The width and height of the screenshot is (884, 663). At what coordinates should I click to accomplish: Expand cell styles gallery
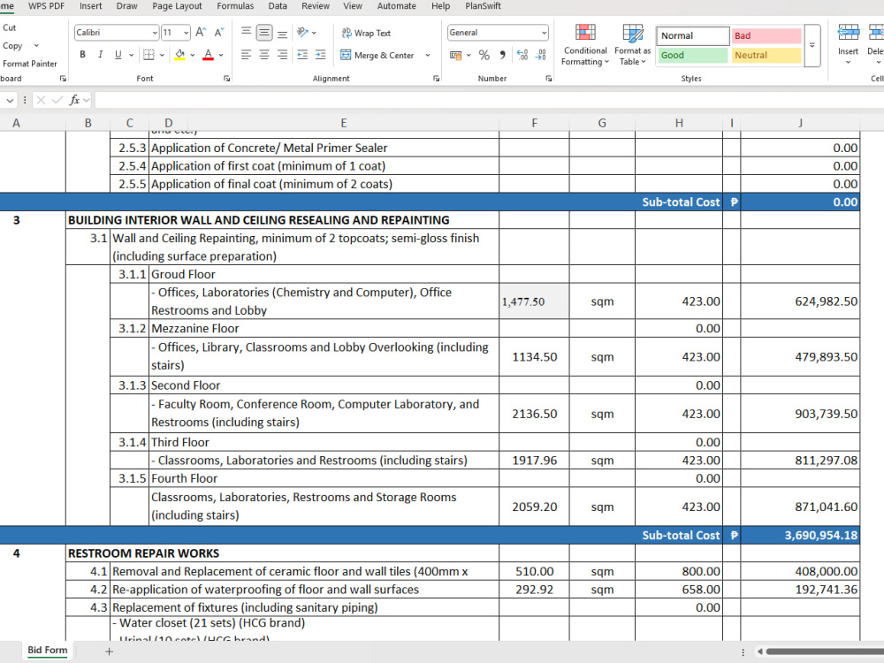(x=812, y=45)
